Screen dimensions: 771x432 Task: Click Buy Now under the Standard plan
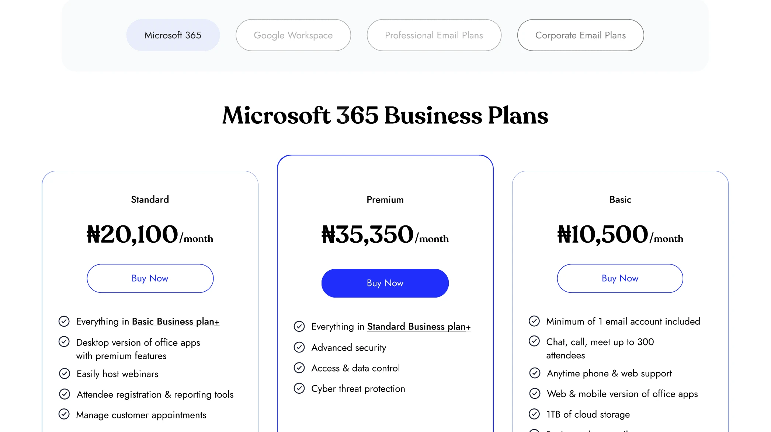pos(150,278)
